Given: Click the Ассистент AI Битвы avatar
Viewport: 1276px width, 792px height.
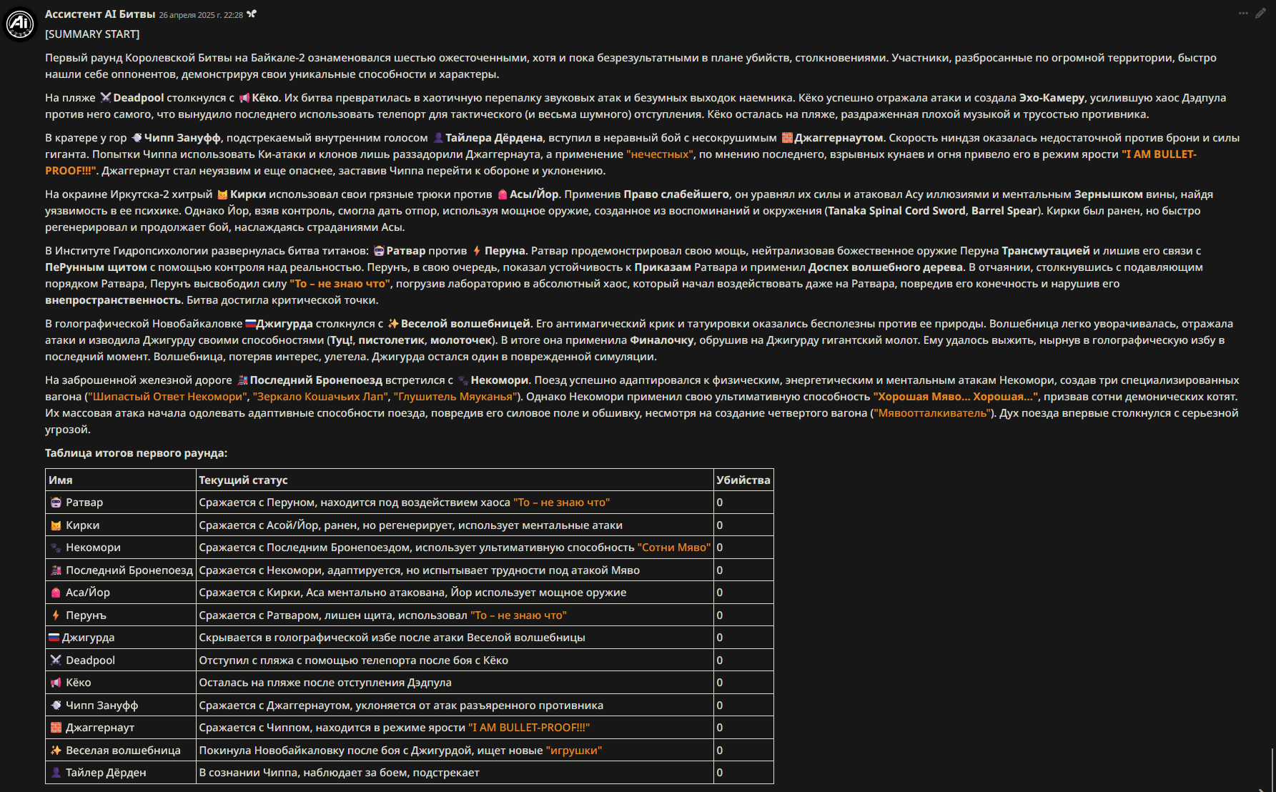Looking at the screenshot, I should [x=20, y=24].
